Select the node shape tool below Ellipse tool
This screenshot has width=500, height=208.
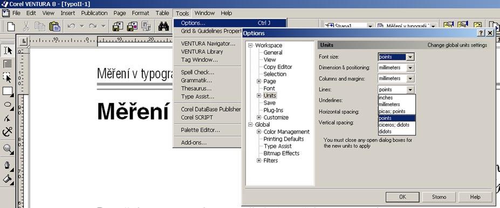point(8,118)
